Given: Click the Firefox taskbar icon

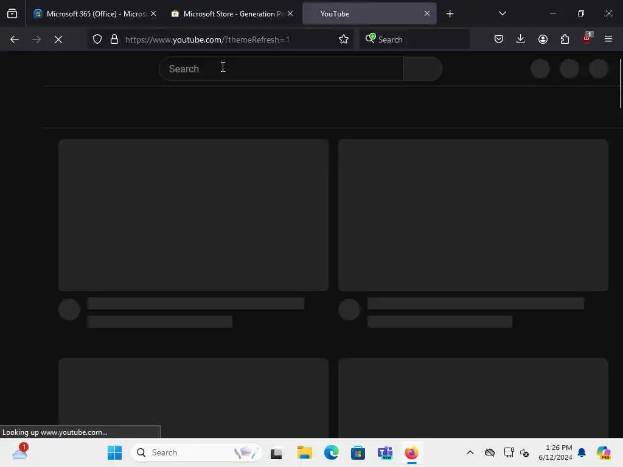Looking at the screenshot, I should coord(412,452).
